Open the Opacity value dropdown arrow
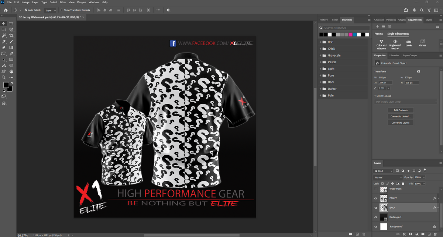Viewport: 443px width, 237px height. coord(424,177)
